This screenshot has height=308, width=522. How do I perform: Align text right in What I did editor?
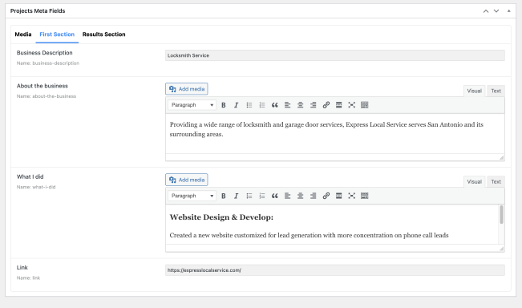pos(313,196)
